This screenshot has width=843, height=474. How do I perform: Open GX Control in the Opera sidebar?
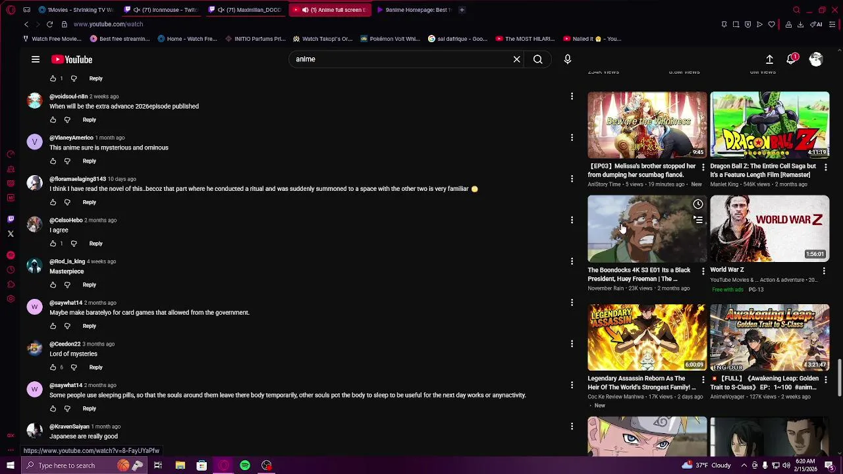pyautogui.click(x=11, y=435)
